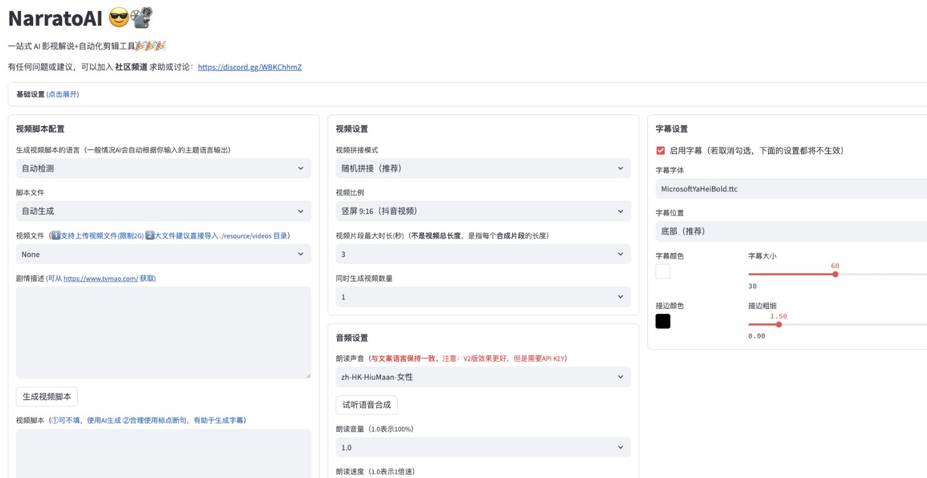Viewport: 927px width, 478px height.
Task: Open the tvmao.com link for plot descriptions
Action: pyautogui.click(x=101, y=279)
